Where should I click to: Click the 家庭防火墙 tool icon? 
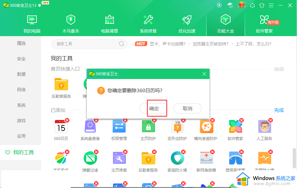pyautogui.click(x=177, y=158)
